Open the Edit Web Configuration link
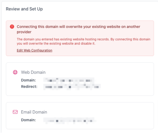This screenshot has width=158, height=133. coord(34,50)
